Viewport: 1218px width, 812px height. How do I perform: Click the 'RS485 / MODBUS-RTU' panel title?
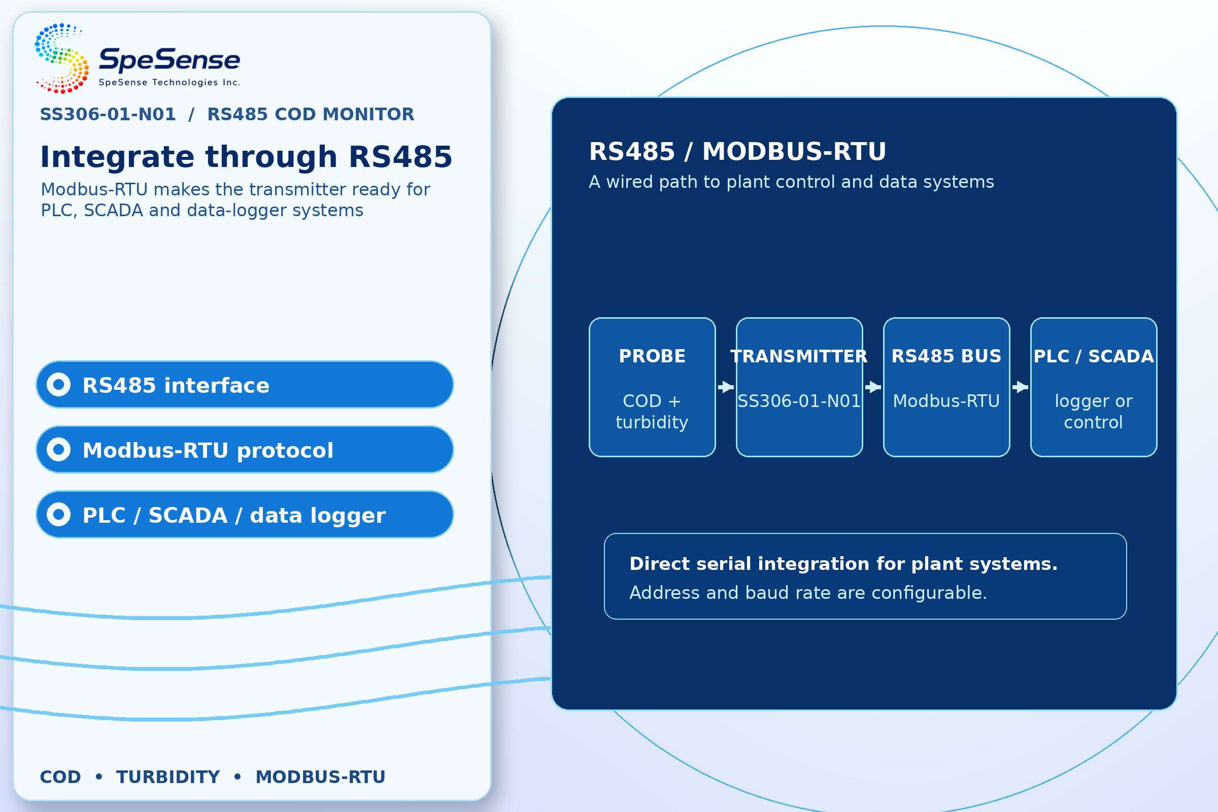[x=738, y=152]
